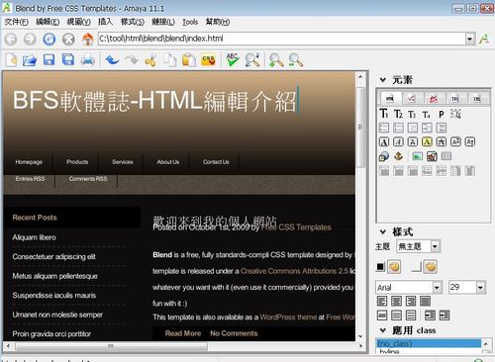Image resolution: width=495 pixels, height=362 pixels.
Task: Insert an image element
Action: tap(418, 156)
